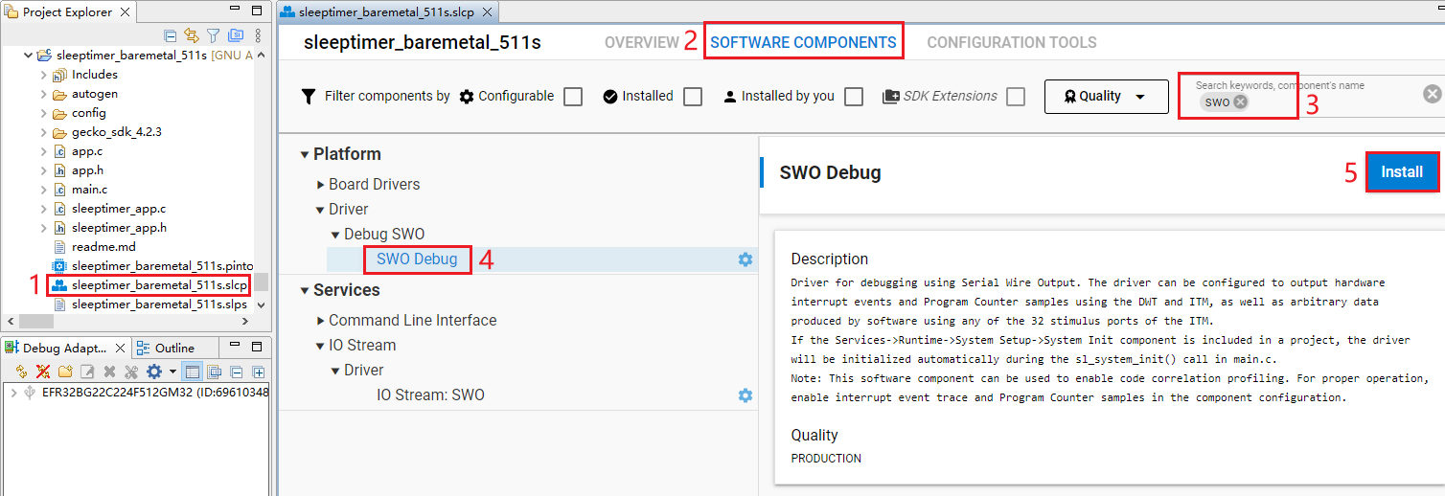Tick the Installed filter checkbox

(x=693, y=97)
